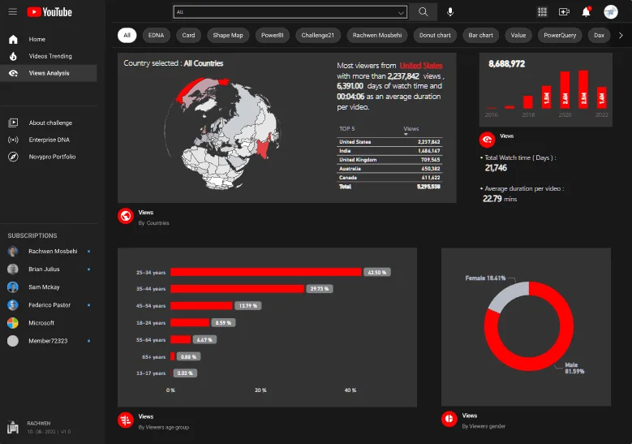Click the red gender donut icon
The width and height of the screenshot is (632, 444).
(x=449, y=419)
